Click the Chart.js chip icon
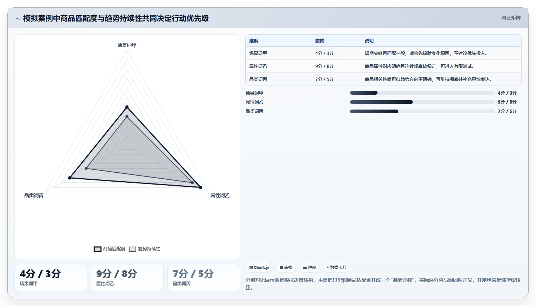The image size is (536, 306). point(251,267)
